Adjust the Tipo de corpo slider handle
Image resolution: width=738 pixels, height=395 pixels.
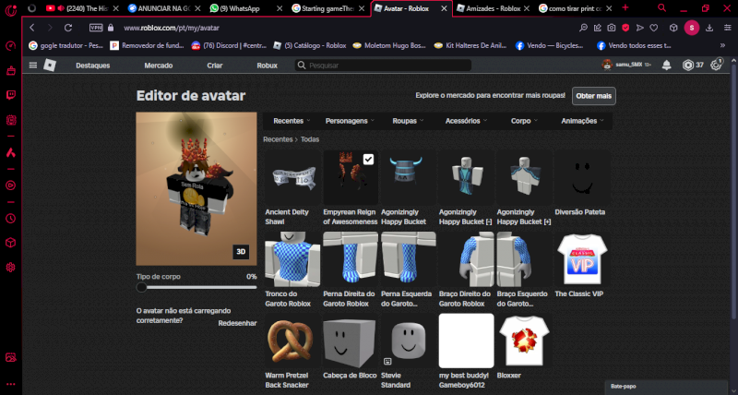pyautogui.click(x=141, y=287)
